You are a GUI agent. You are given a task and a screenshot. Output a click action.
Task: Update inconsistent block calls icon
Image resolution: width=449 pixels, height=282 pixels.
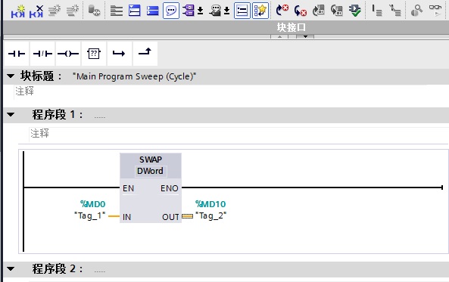[x=319, y=11]
